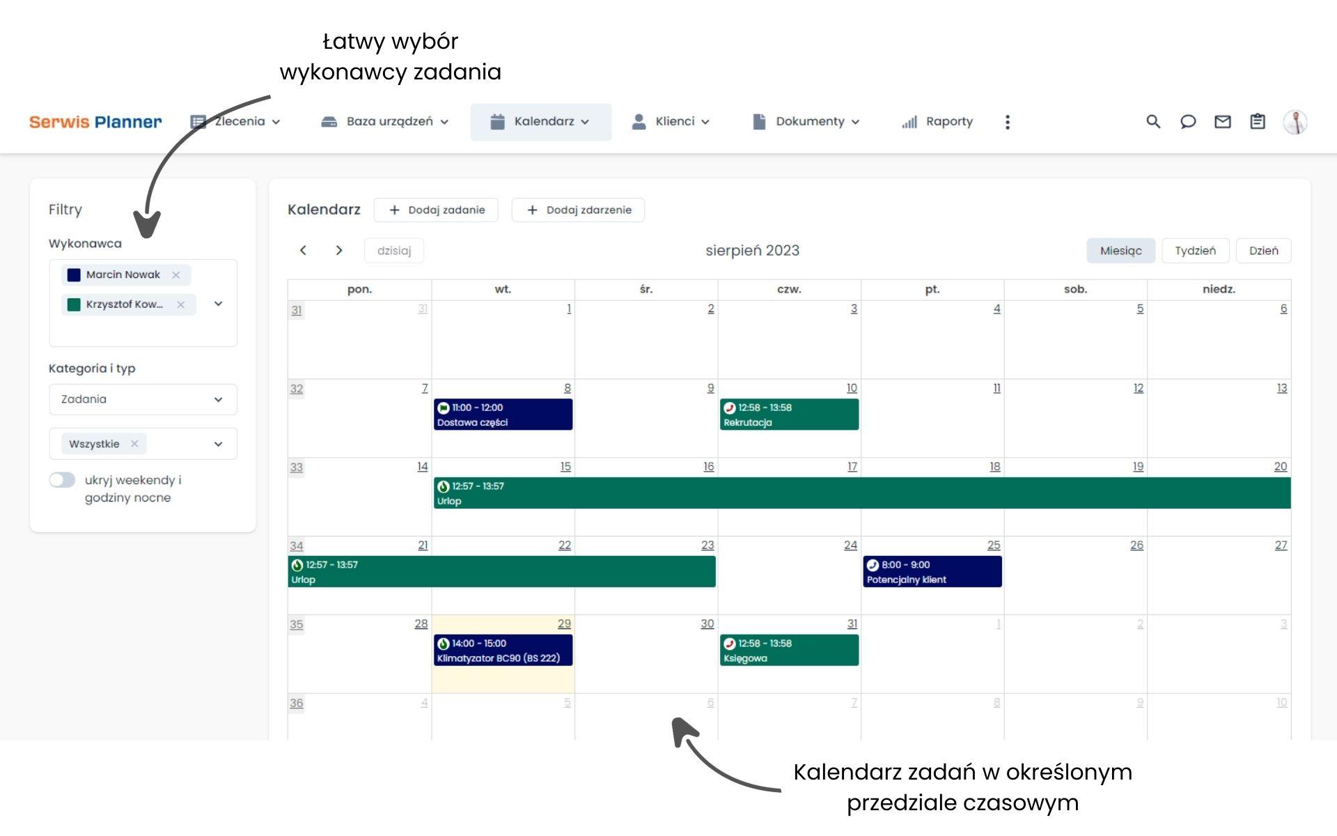This screenshot has height=836, width=1337.
Task: Open the three-dot more menu
Action: click(1007, 122)
